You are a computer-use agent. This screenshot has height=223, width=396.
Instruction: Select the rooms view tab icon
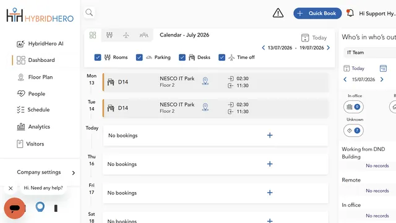click(x=110, y=35)
